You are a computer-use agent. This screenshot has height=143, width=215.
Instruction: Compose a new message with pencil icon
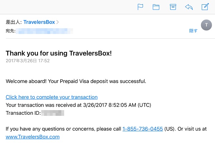point(205,7)
